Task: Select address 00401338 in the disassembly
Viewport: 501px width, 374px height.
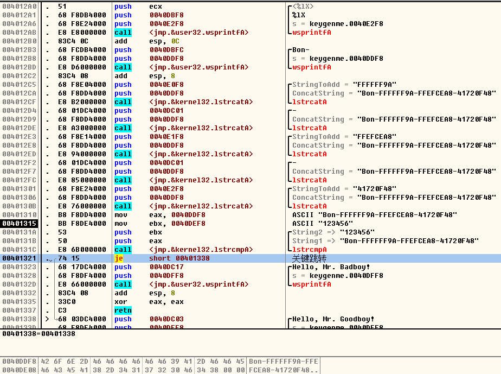Action: 20,319
